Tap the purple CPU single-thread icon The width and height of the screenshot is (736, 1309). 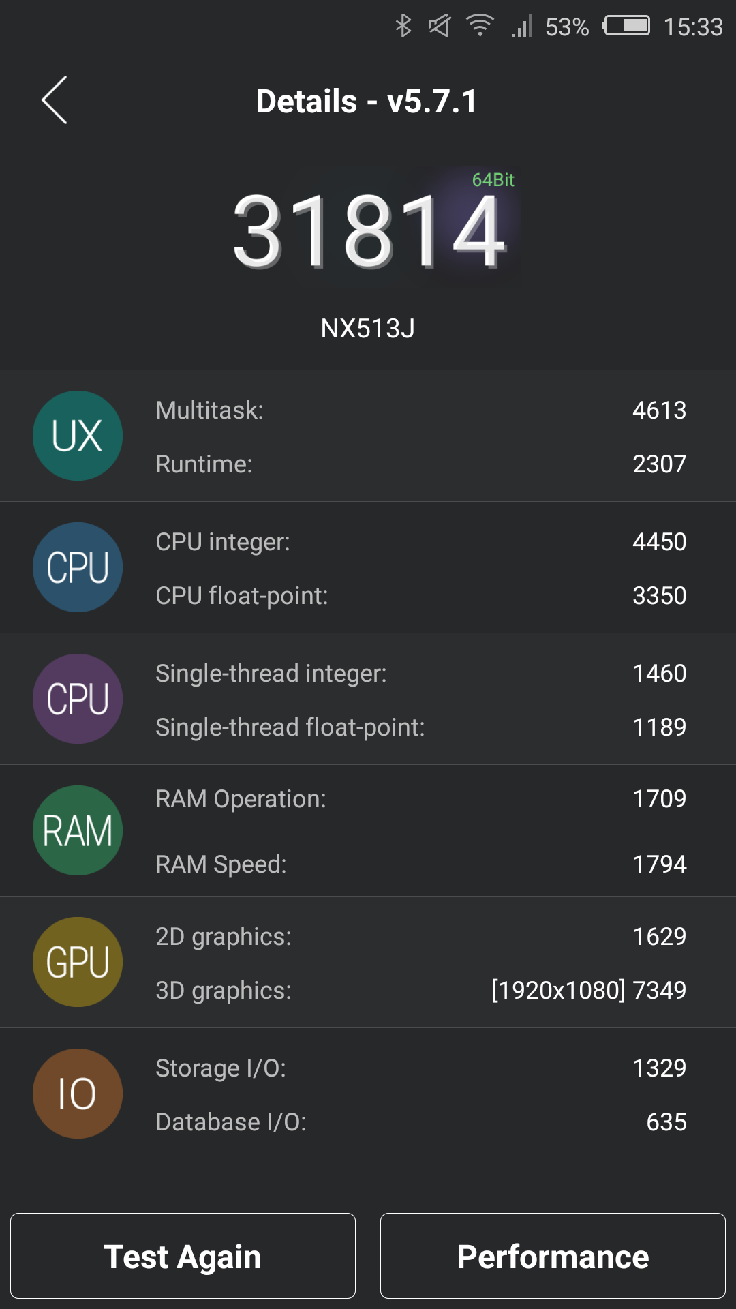point(78,699)
